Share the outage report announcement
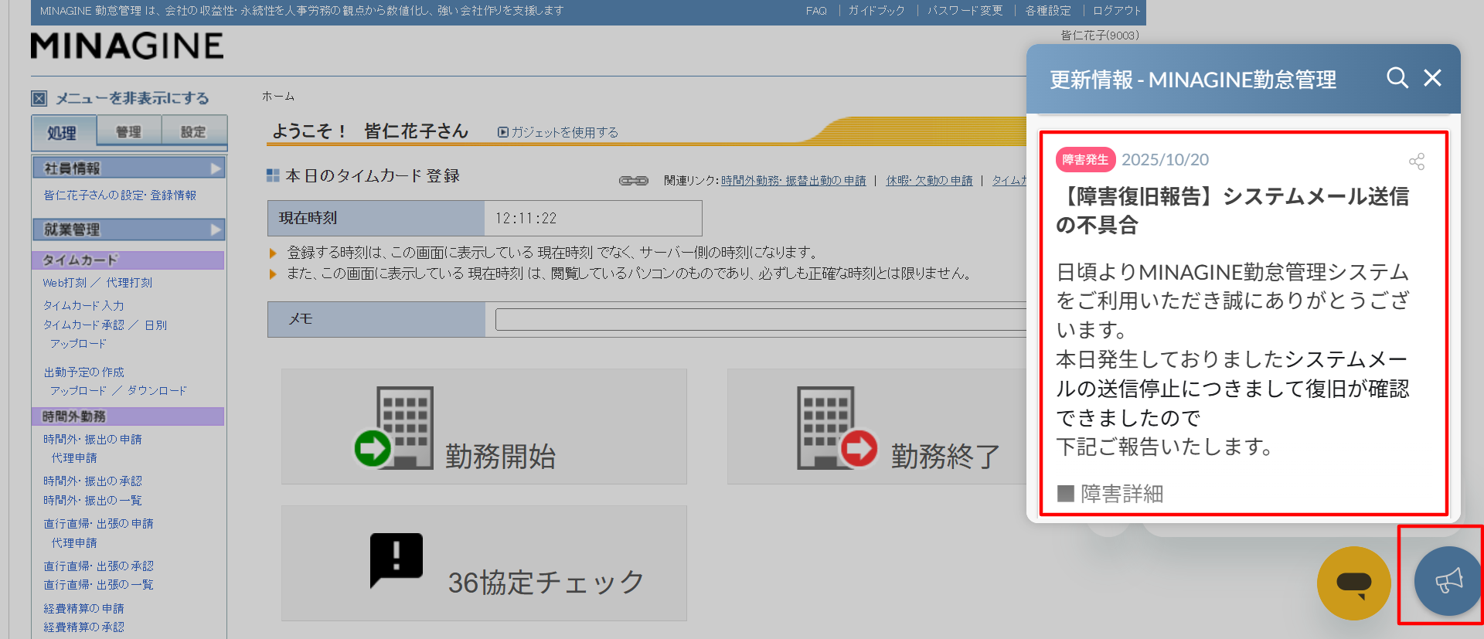This screenshot has width=1484, height=639. [1416, 161]
